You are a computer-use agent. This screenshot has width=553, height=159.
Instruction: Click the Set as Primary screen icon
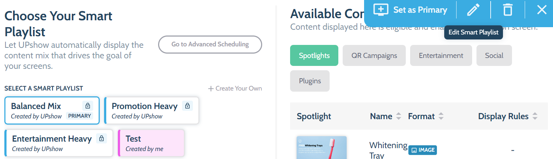pos(381,10)
